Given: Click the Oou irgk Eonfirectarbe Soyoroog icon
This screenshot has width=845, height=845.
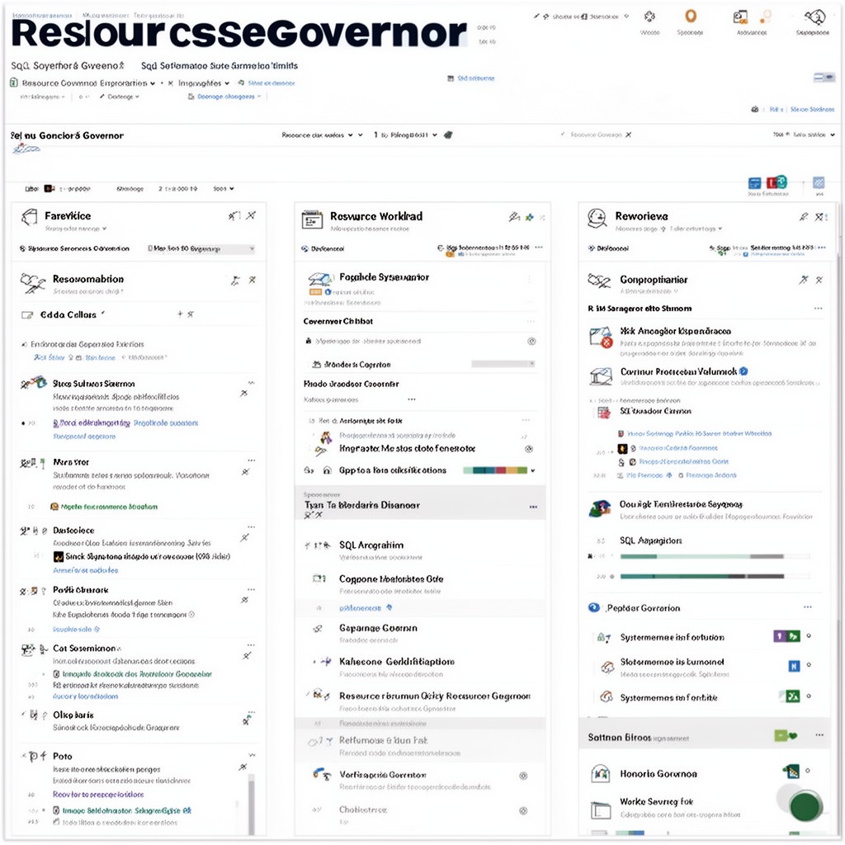Looking at the screenshot, I should 599,508.
